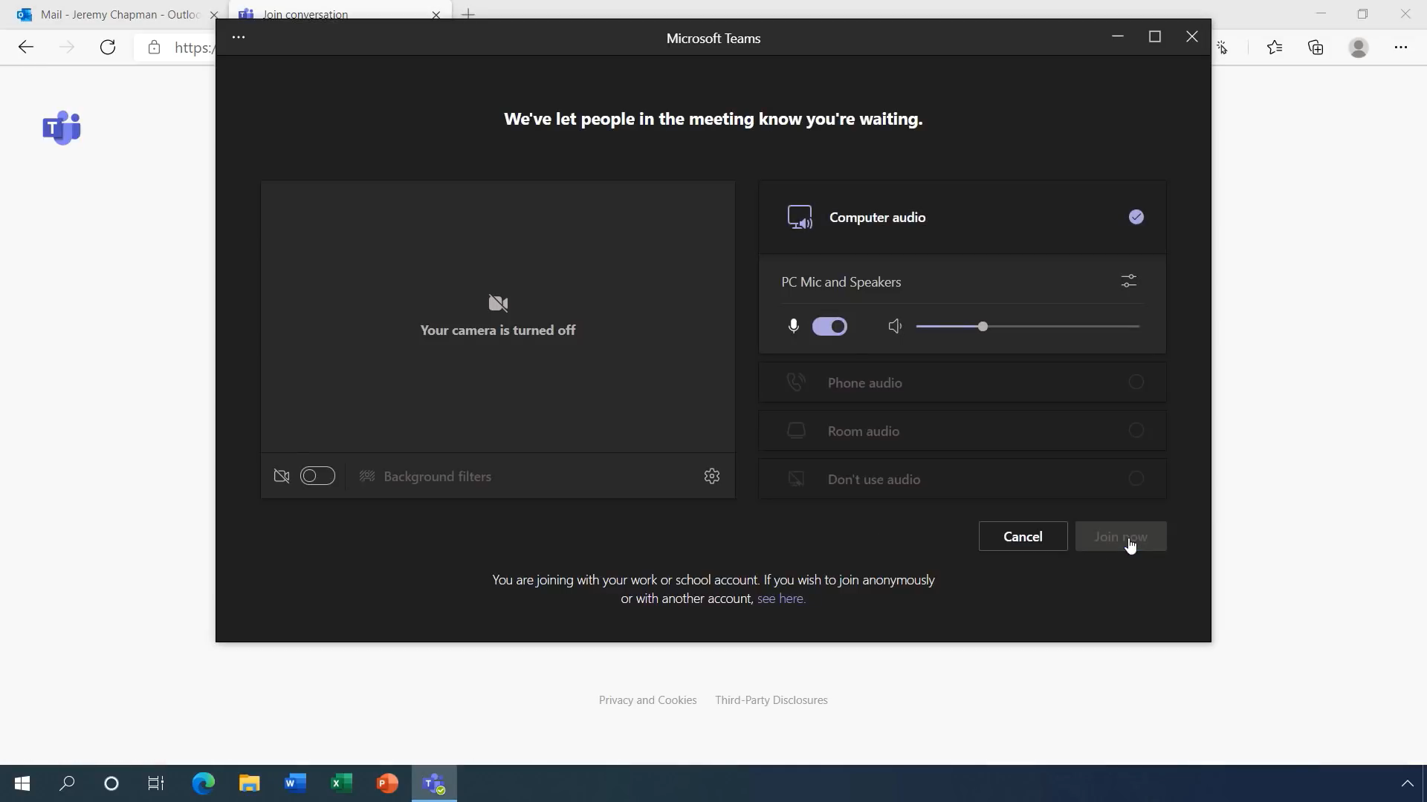This screenshot has height=802, width=1427.
Task: Follow the 'see here' link
Action: click(x=781, y=599)
